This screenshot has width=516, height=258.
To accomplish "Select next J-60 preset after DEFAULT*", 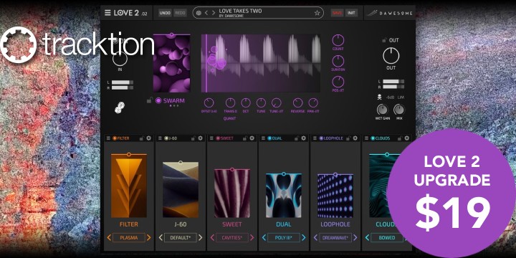I will [201, 238].
